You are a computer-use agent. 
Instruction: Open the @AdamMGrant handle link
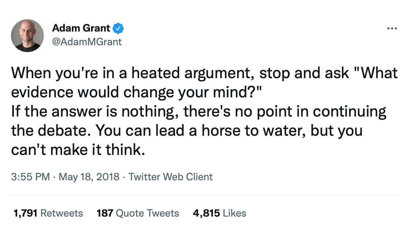(x=87, y=41)
